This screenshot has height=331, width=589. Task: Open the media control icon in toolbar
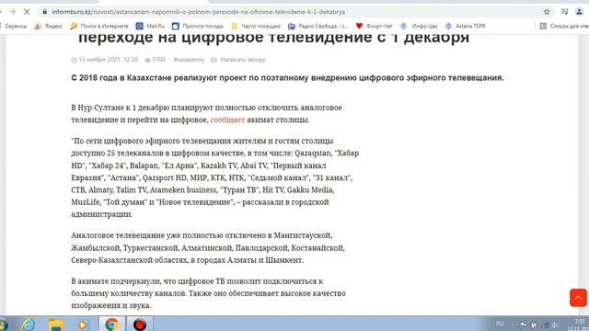click(x=564, y=12)
